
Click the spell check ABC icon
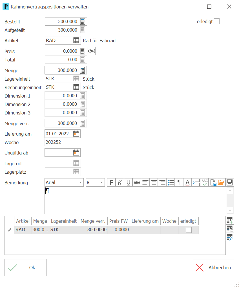[x=205, y=182]
